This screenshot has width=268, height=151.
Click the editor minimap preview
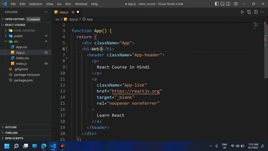coord(255,25)
